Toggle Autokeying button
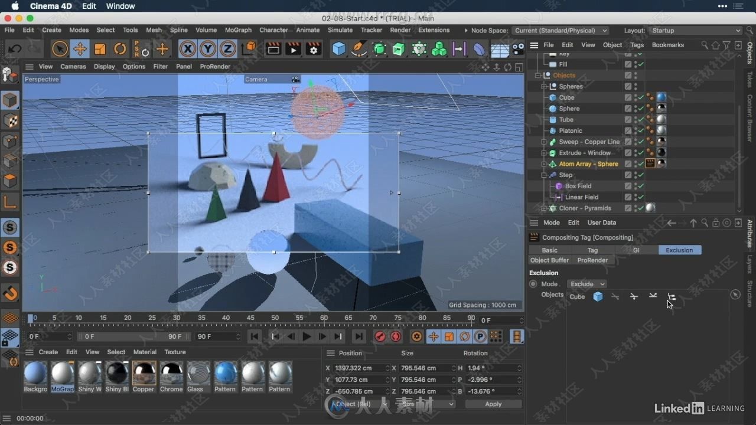The width and height of the screenshot is (756, 425). click(x=396, y=336)
